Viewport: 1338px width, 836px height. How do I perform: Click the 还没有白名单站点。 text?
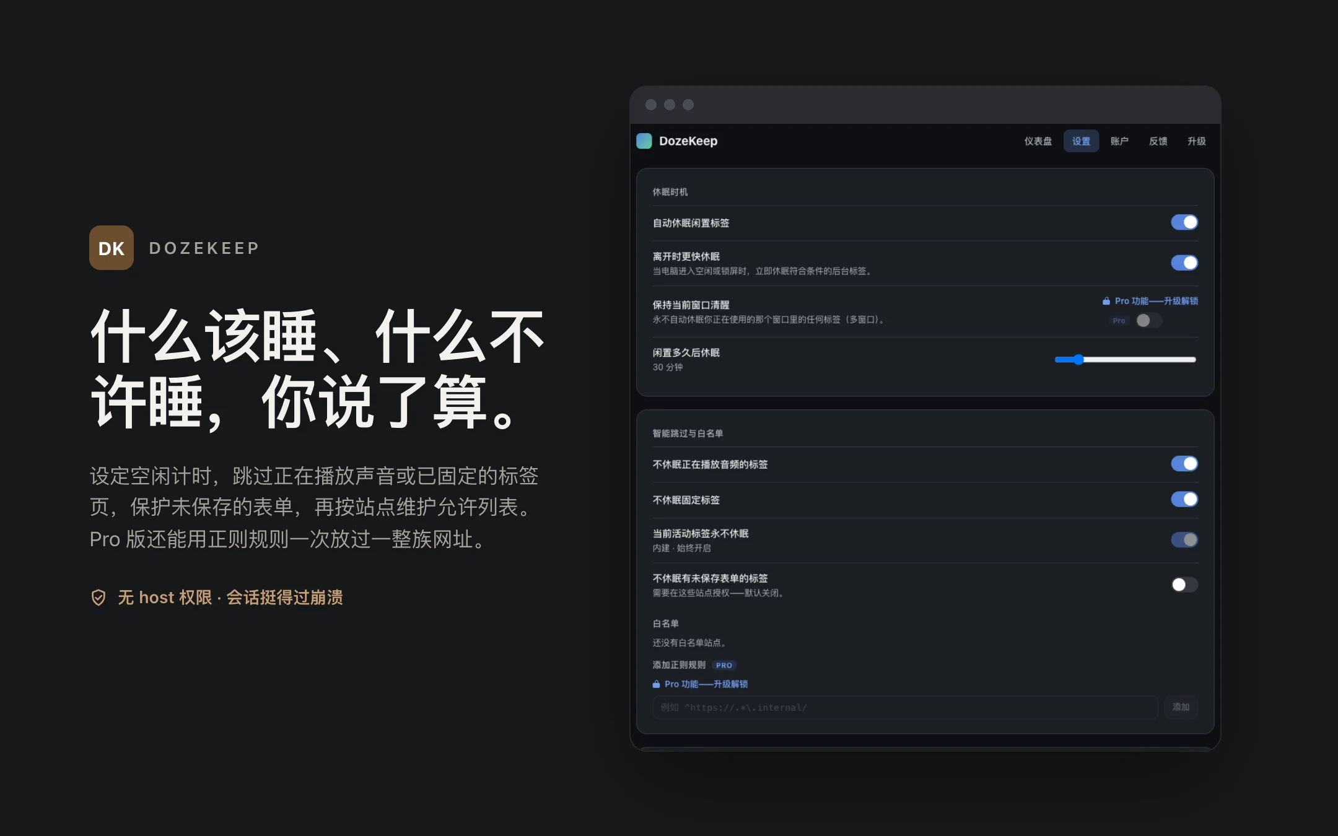click(x=689, y=643)
